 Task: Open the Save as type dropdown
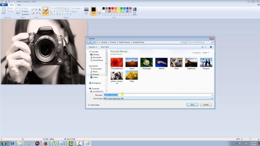(158, 99)
